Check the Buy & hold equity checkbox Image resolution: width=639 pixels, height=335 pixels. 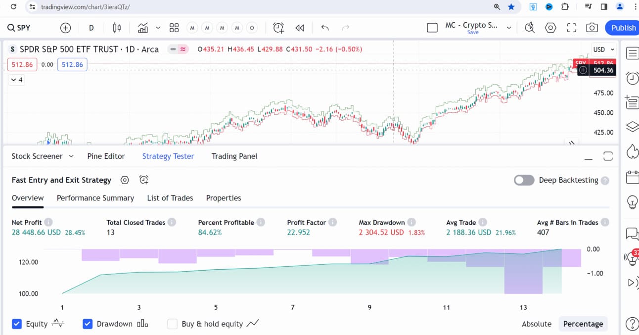click(172, 324)
